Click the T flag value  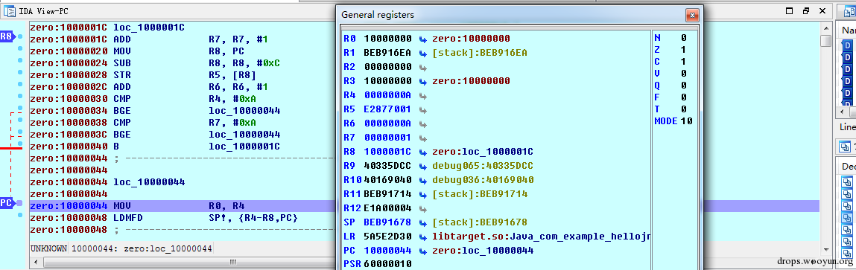[683, 109]
